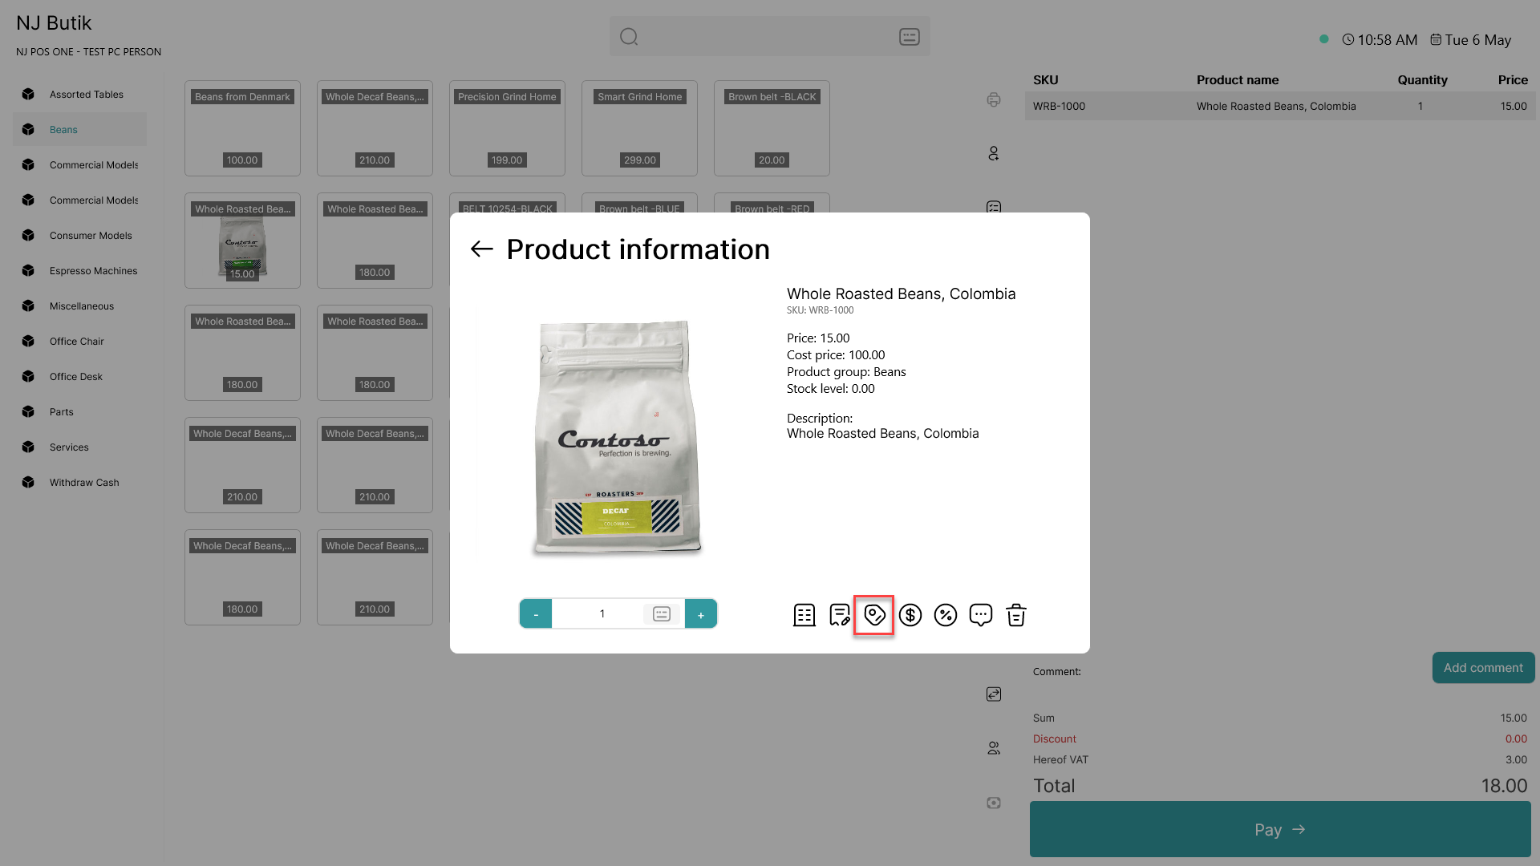The height and width of the screenshot is (866, 1540).
Task: Delete line with trash bin icon
Action: pos(1015,615)
